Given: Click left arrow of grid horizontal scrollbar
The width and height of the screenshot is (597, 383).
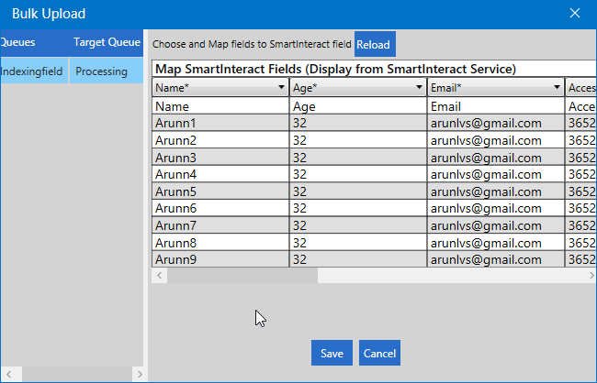Looking at the screenshot, I should tap(159, 275).
